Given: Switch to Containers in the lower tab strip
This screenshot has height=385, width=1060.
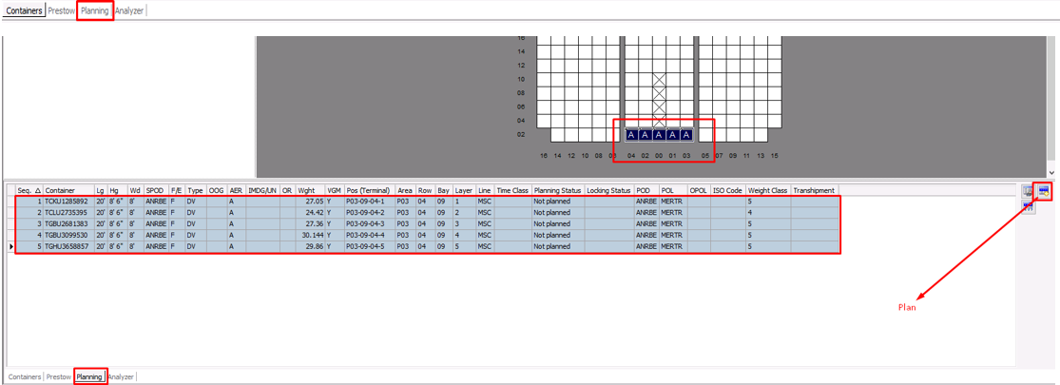Looking at the screenshot, I should [25, 376].
